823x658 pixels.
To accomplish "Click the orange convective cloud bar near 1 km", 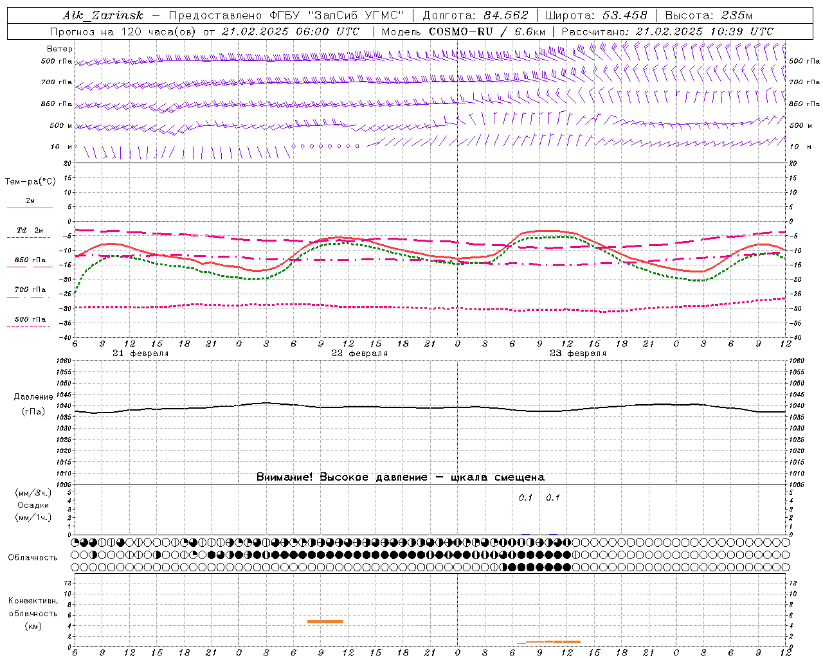I will [x=553, y=641].
